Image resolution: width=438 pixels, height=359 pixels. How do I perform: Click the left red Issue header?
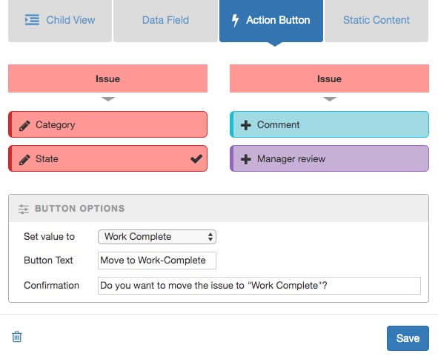click(x=107, y=78)
